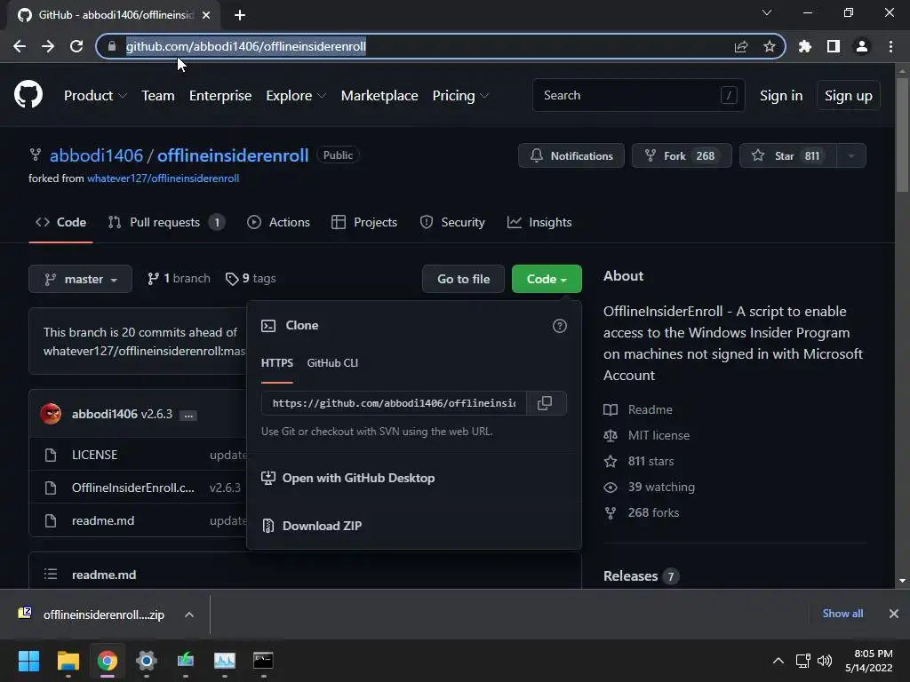Click the Fork button
This screenshot has height=682, width=910.
point(682,155)
